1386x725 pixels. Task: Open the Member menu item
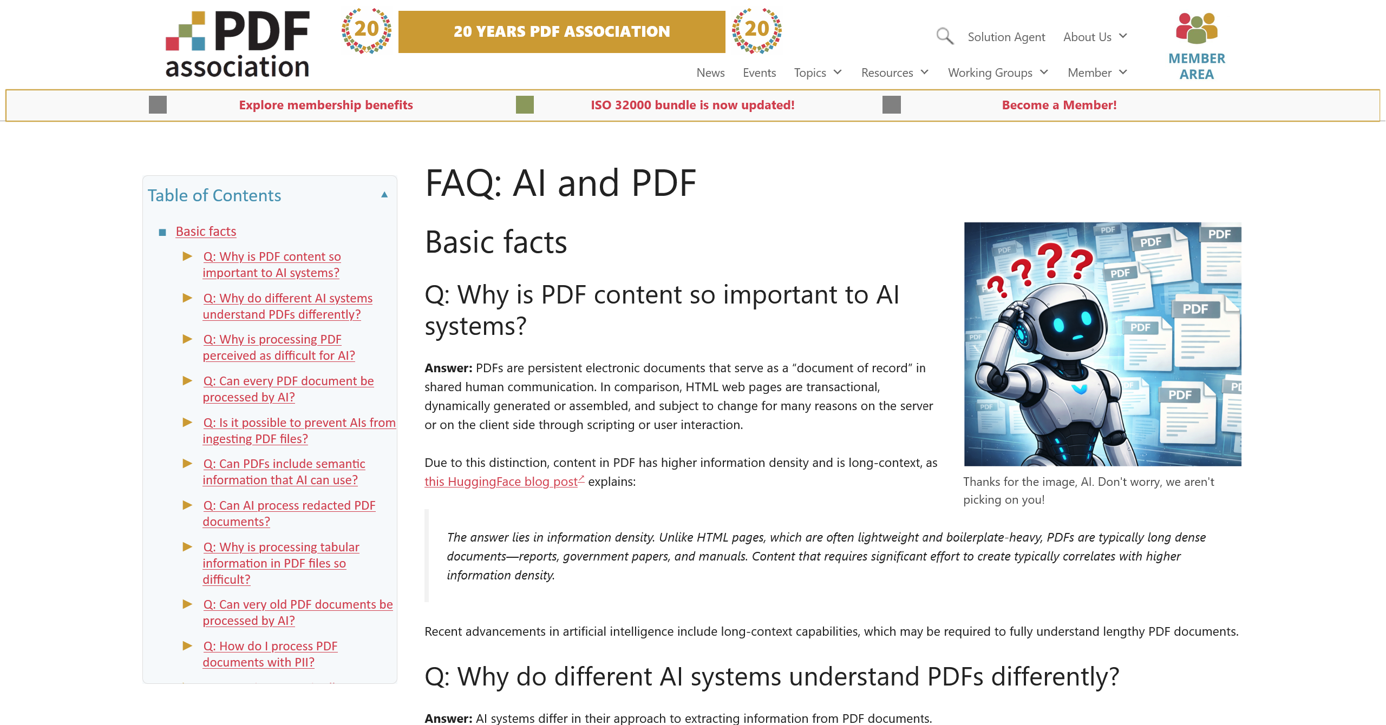[x=1089, y=72]
